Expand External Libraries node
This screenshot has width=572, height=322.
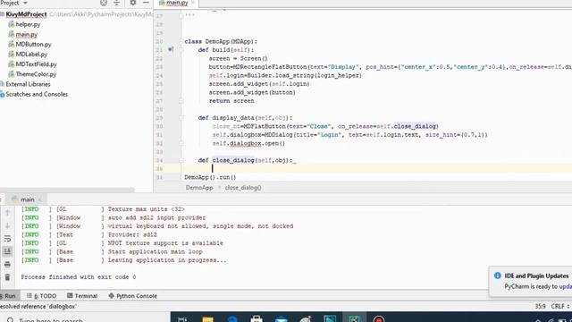28,84
